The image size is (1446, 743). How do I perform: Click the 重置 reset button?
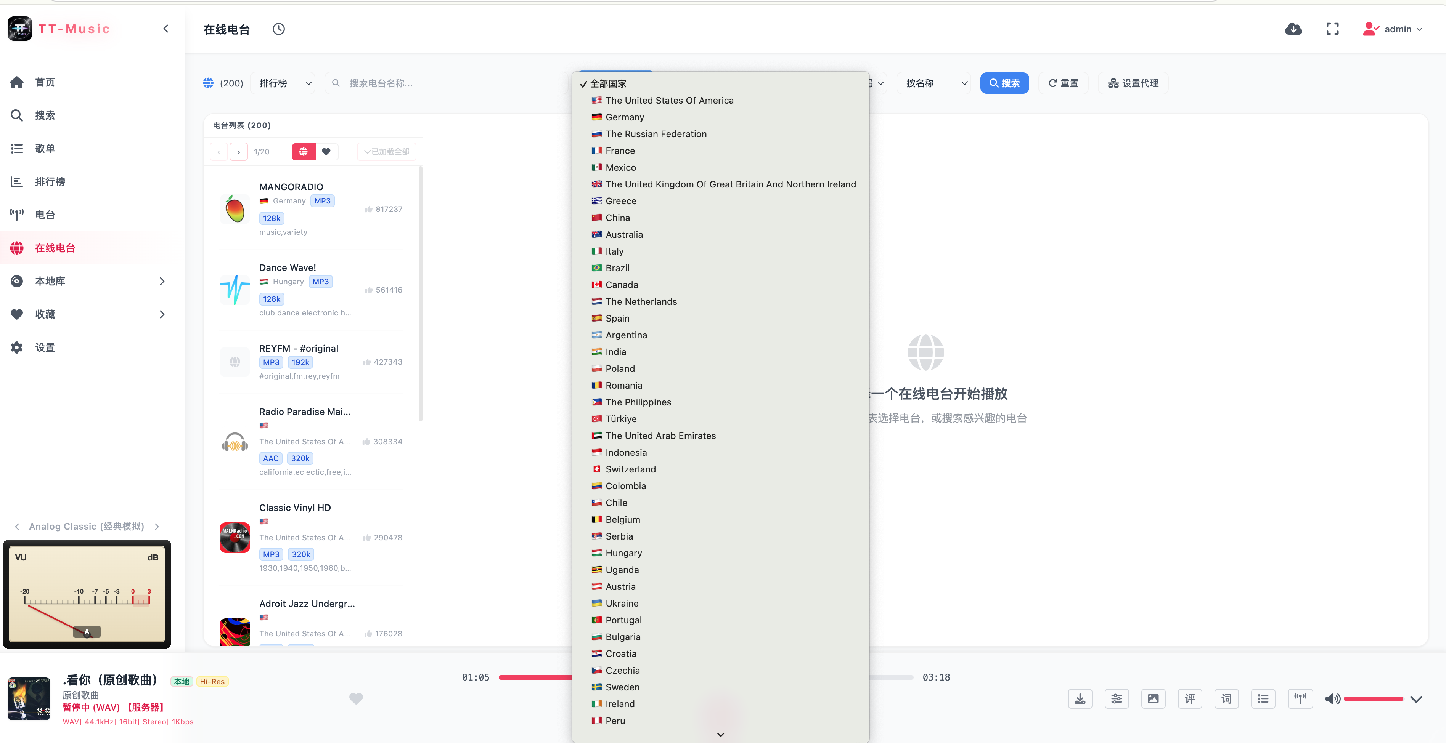coord(1063,83)
